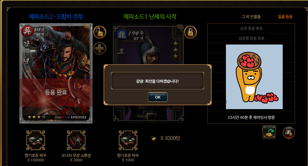The image size is (308, 166).
Task: Click the 손관 등용 완료 list entry
Action: (x=251, y=28)
